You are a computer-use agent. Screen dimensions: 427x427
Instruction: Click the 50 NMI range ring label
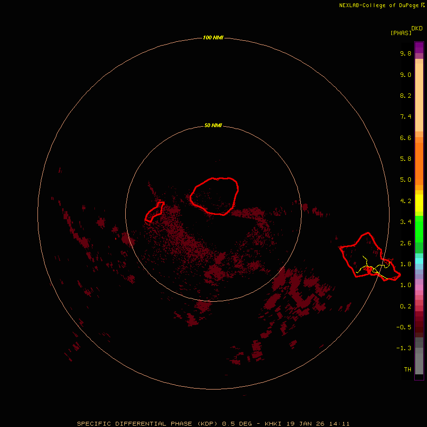pyautogui.click(x=213, y=126)
